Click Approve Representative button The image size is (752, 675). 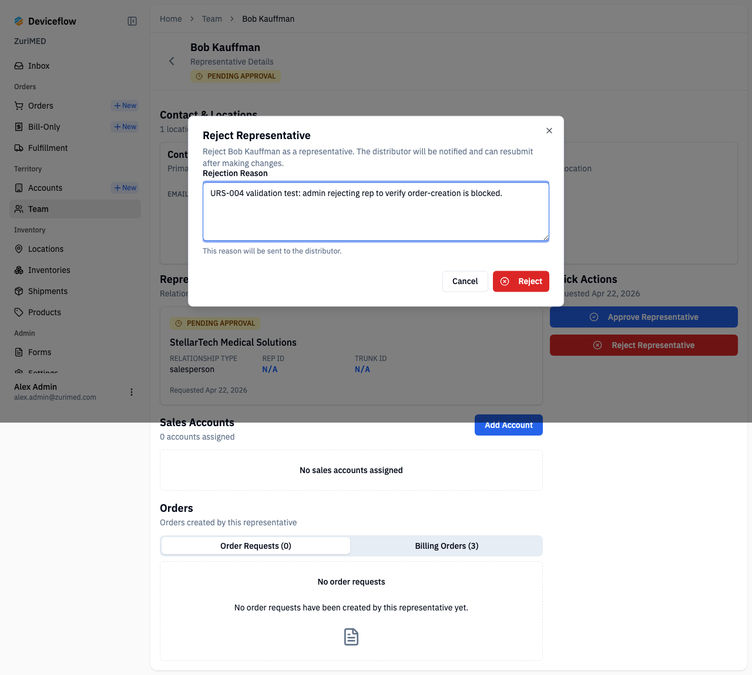click(x=644, y=317)
